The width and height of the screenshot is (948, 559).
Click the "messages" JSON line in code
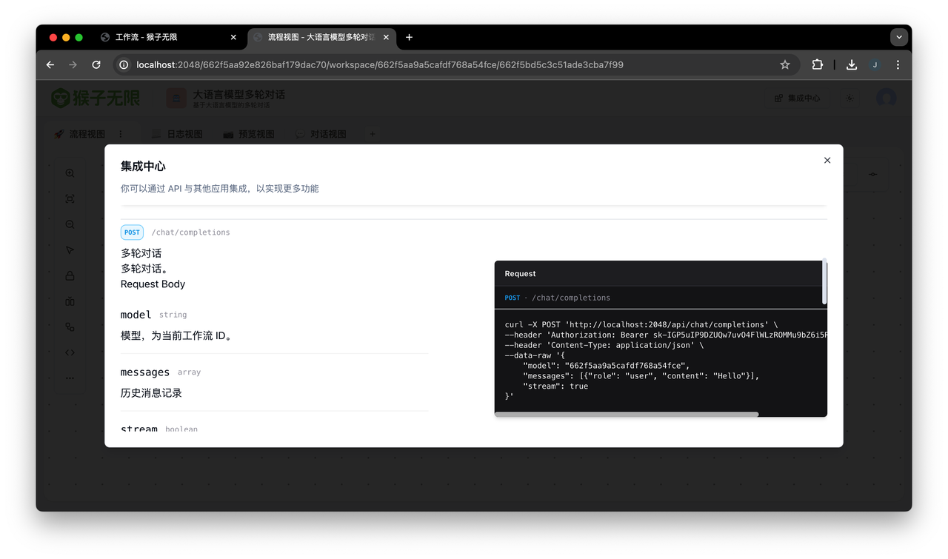pos(641,376)
